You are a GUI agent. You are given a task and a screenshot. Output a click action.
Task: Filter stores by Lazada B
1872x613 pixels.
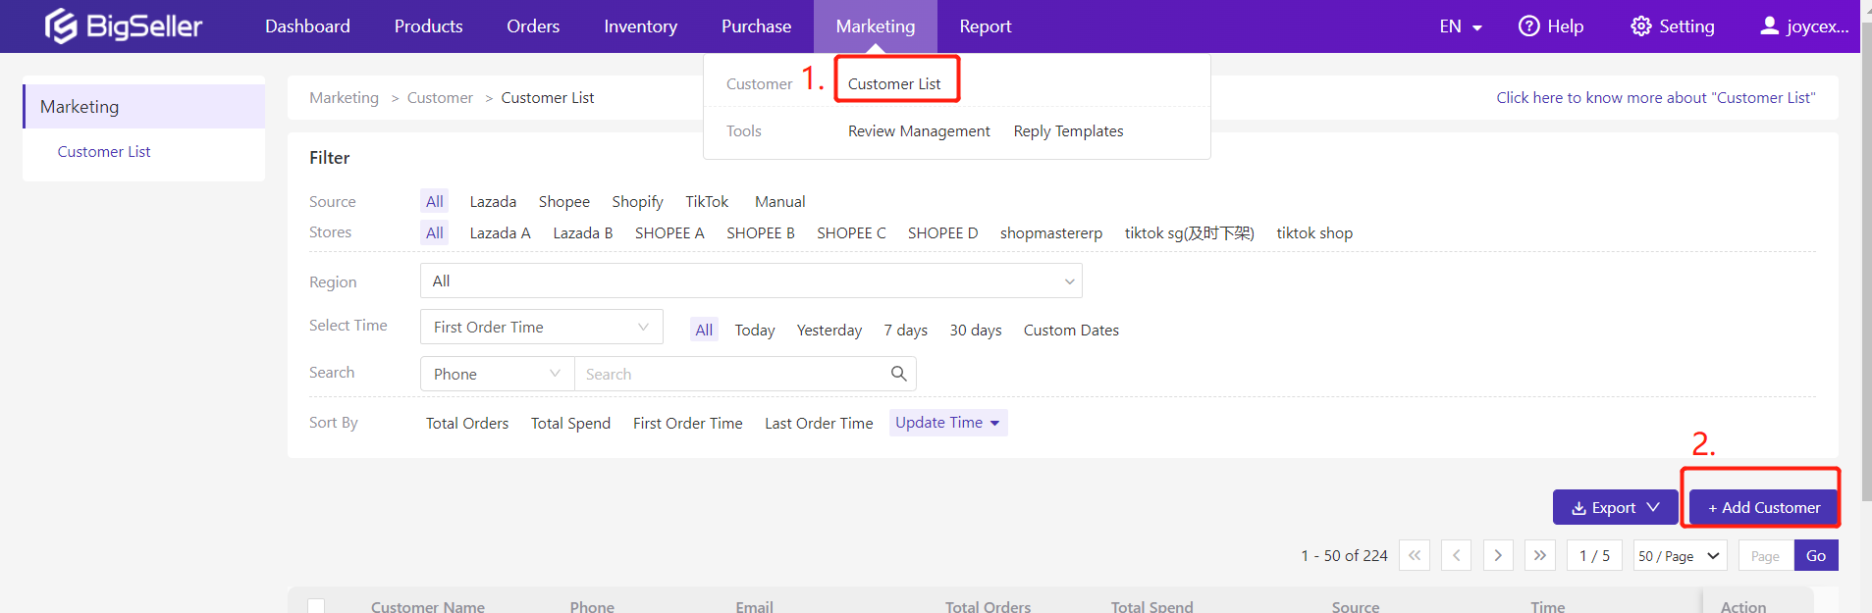(x=583, y=233)
